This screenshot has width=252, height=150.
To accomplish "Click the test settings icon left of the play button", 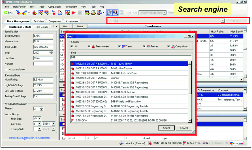I will pyautogui.click(x=68, y=12).
